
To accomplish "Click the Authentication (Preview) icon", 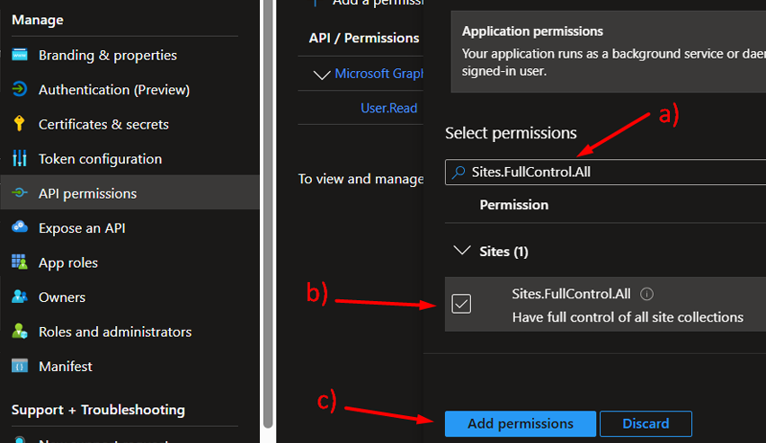I will point(20,90).
